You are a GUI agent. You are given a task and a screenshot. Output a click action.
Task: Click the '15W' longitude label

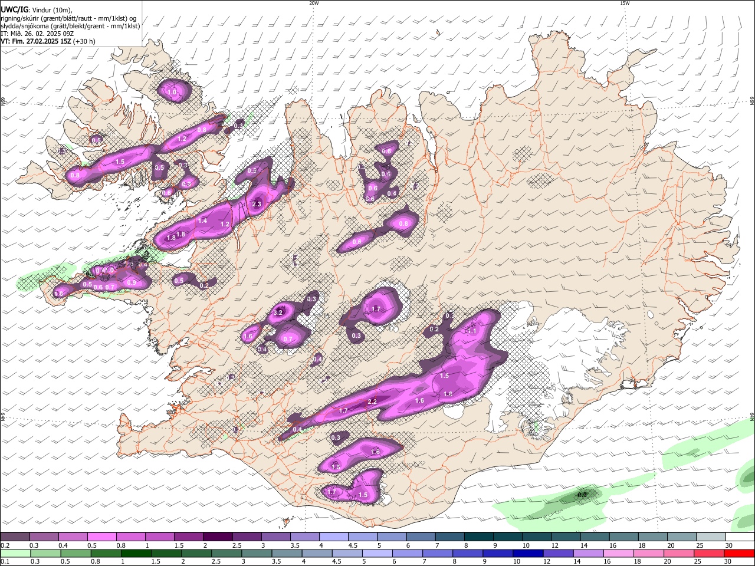[625, 3]
